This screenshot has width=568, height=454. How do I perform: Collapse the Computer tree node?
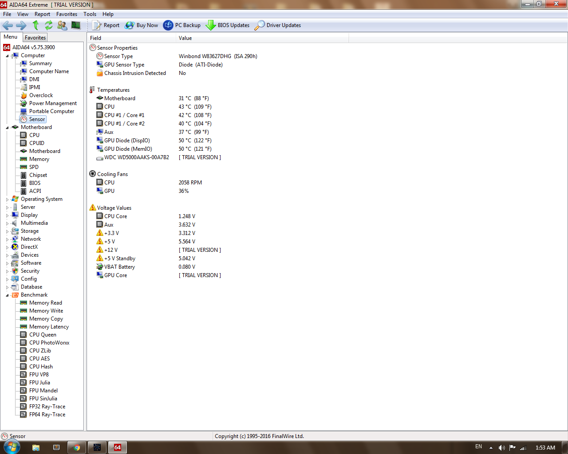pyautogui.click(x=7, y=56)
